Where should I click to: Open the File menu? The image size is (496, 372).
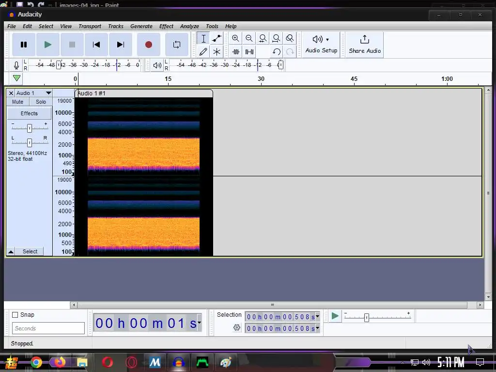pyautogui.click(x=12, y=26)
